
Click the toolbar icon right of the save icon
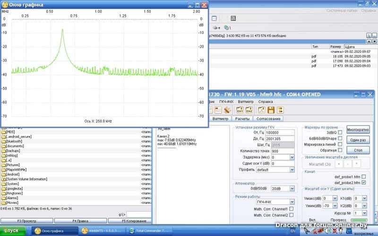(x=280, y=110)
